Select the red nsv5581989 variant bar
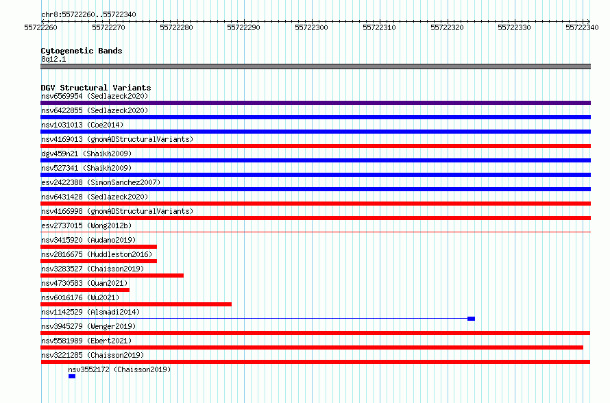 point(312,347)
